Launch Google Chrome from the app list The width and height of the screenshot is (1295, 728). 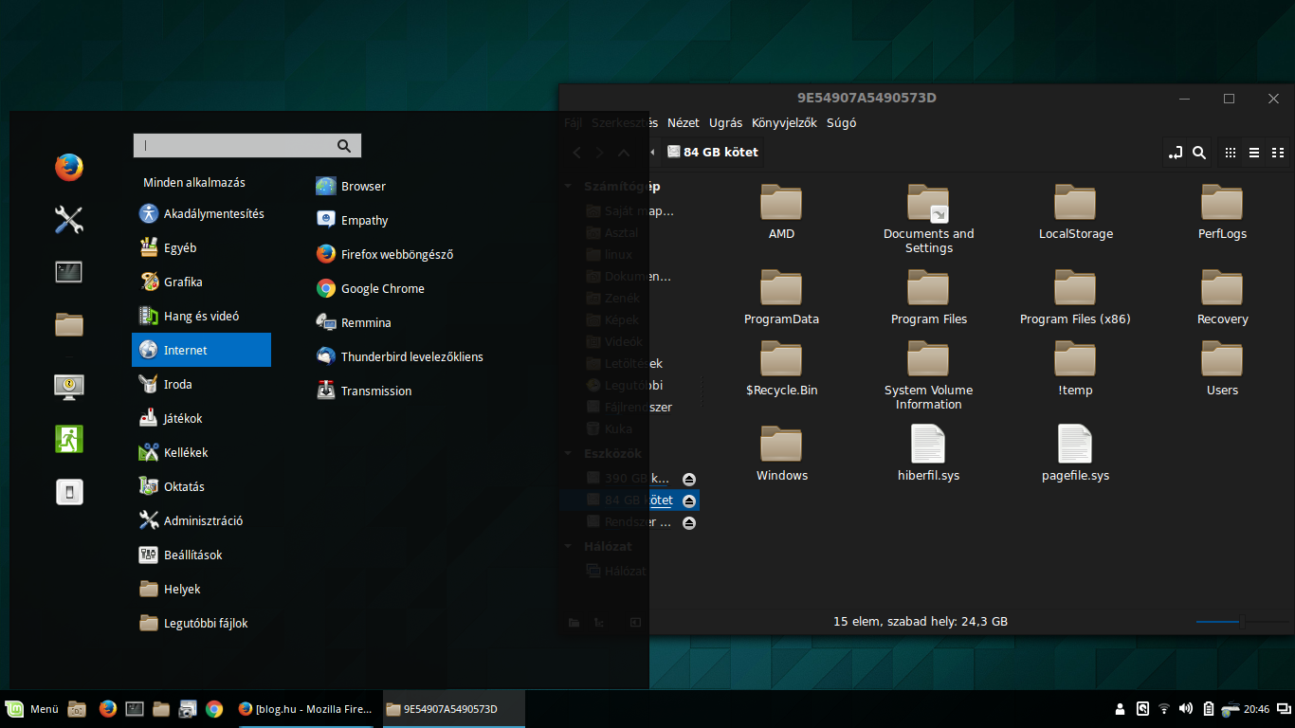pos(371,288)
